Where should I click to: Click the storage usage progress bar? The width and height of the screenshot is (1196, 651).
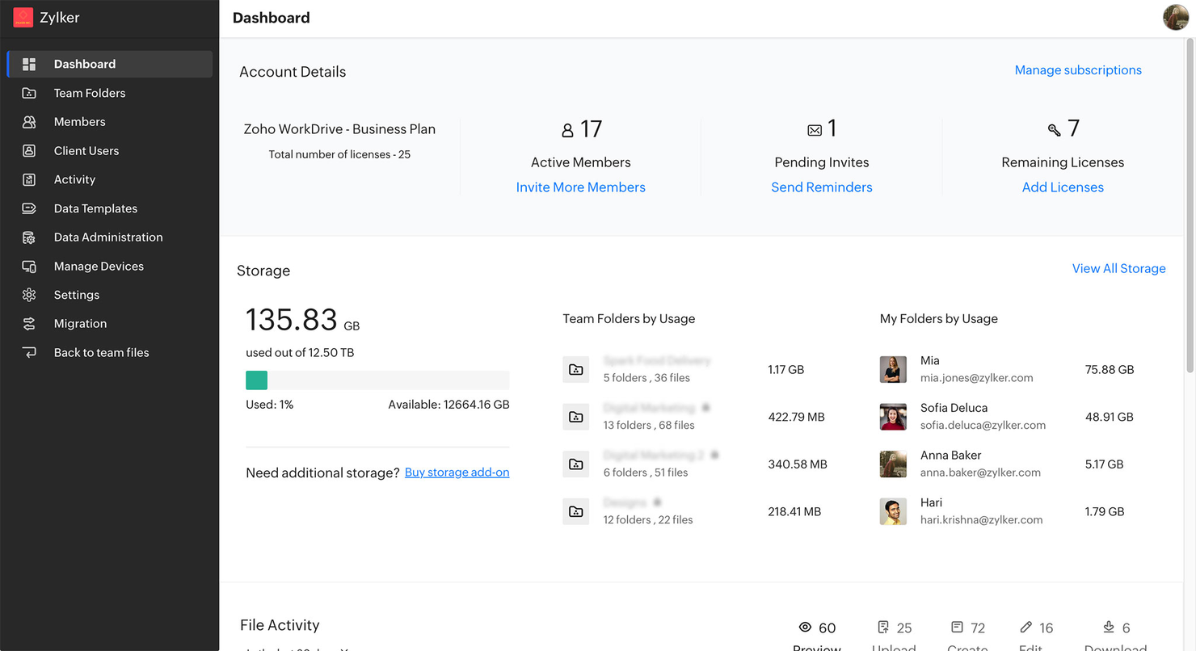377,380
